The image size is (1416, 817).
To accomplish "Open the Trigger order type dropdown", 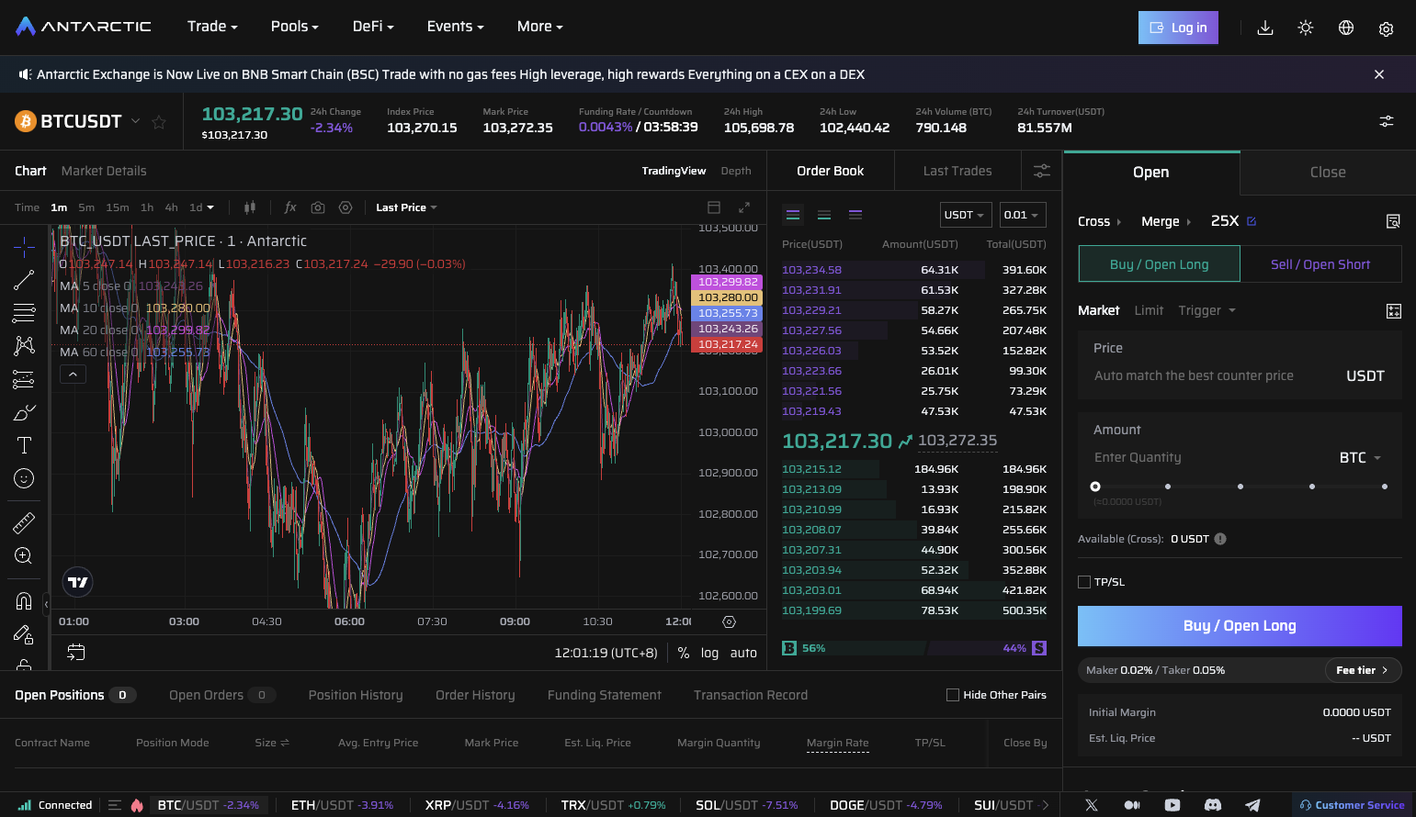I will pyautogui.click(x=1206, y=310).
